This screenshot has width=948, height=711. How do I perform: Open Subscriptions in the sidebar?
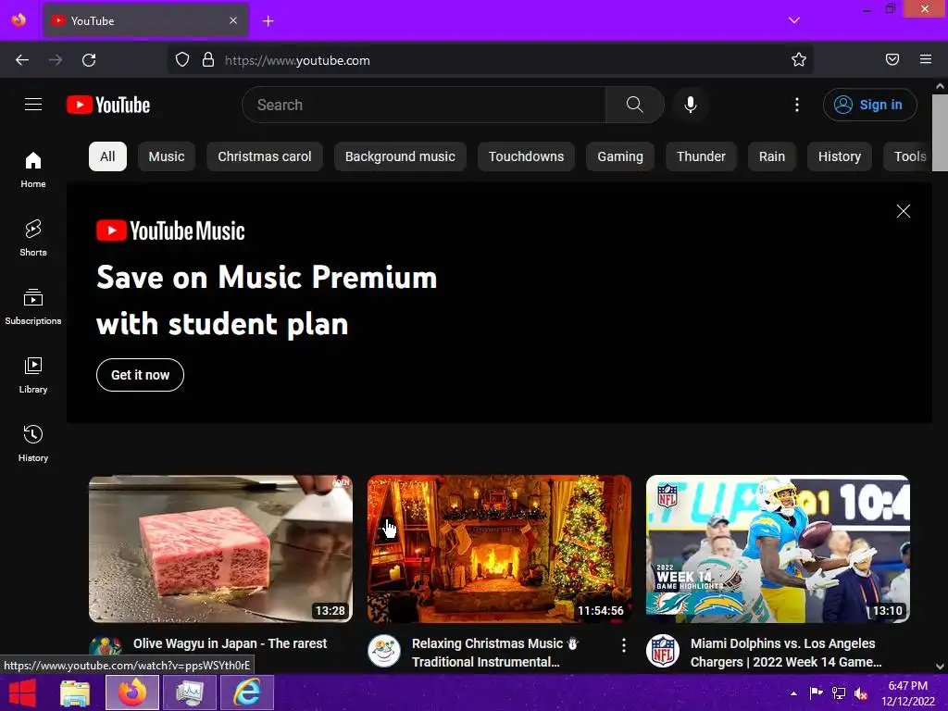click(33, 306)
